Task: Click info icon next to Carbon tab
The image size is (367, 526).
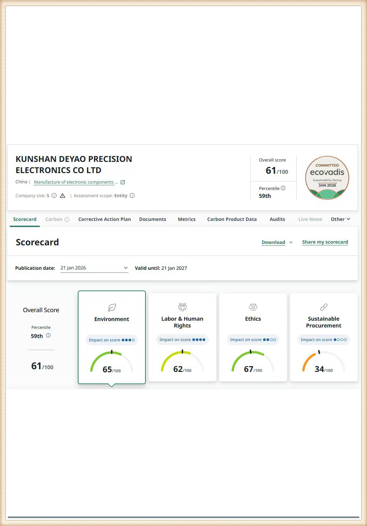Action: click(67, 220)
